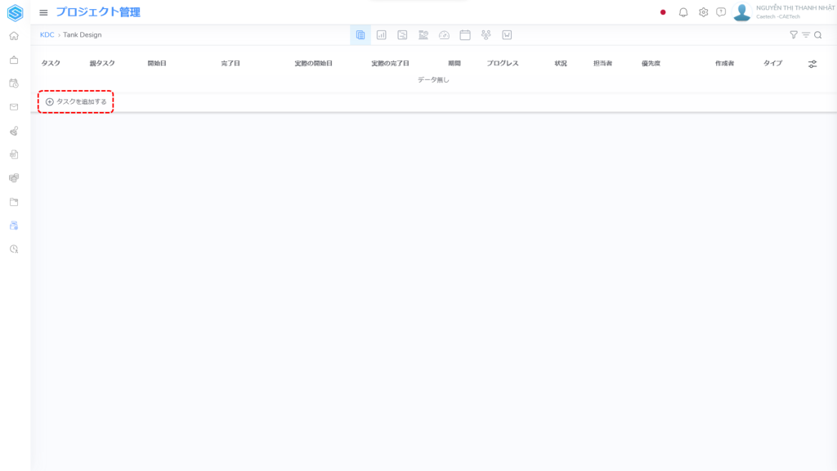This screenshot has width=837, height=471.
Task: Open the hierarchy diagram view
Action: 486,35
